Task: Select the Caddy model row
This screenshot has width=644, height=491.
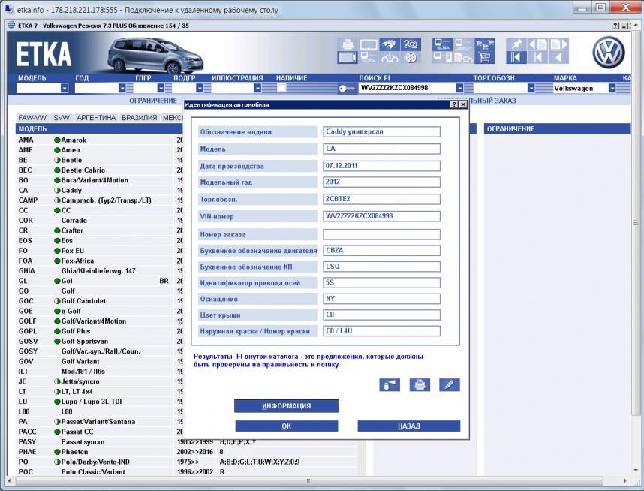Action: coord(99,190)
